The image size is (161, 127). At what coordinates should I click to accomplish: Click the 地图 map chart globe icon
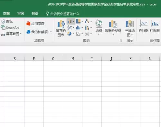[99, 24]
